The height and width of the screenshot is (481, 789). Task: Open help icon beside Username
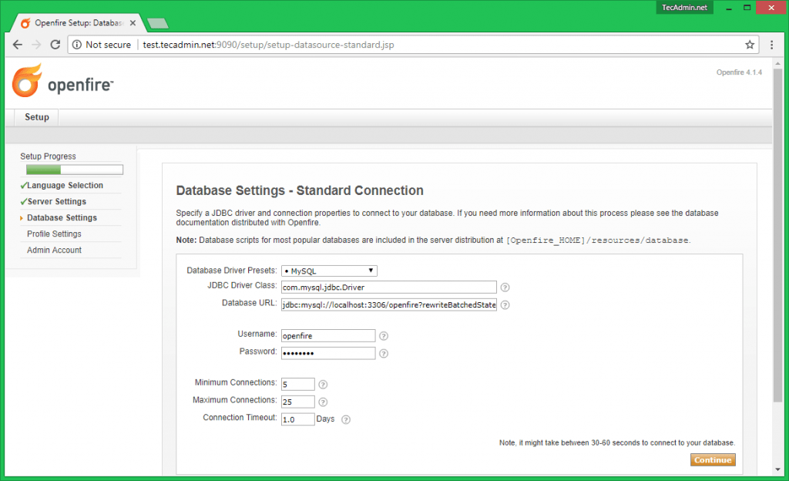point(384,336)
